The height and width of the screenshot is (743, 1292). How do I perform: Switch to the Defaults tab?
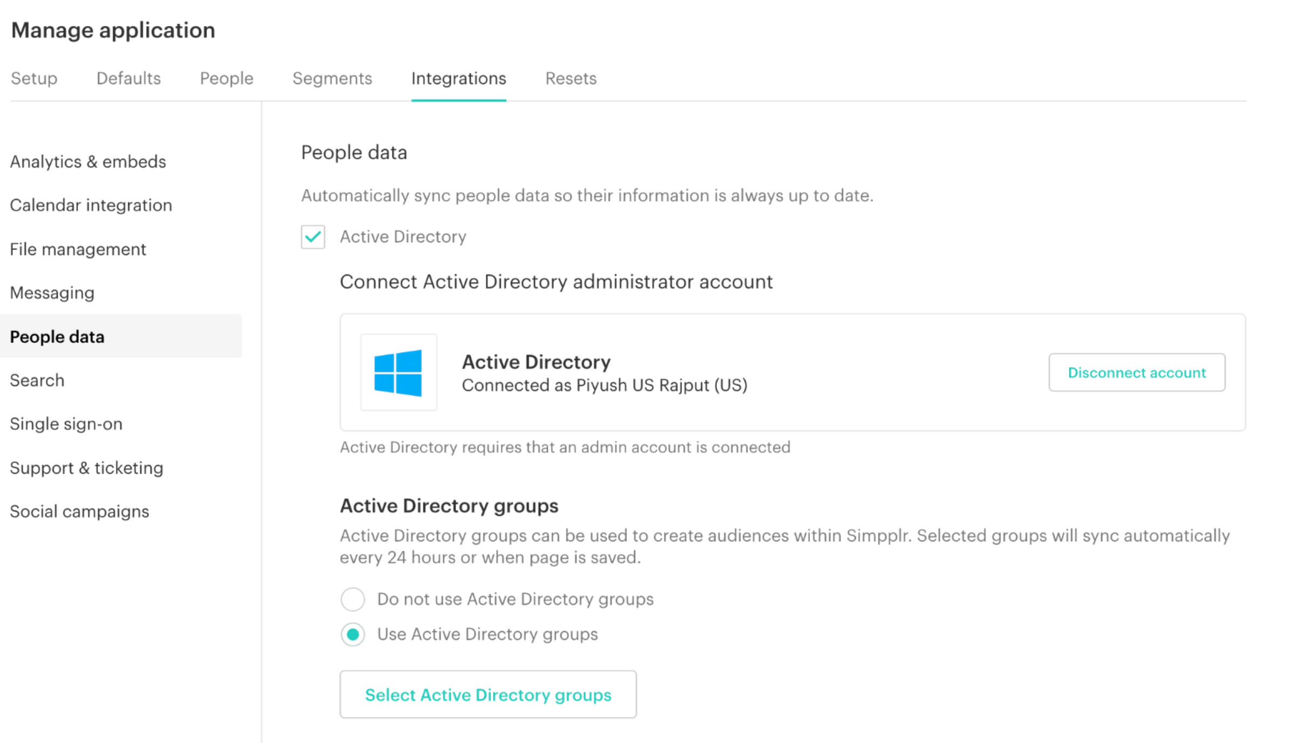coord(128,79)
